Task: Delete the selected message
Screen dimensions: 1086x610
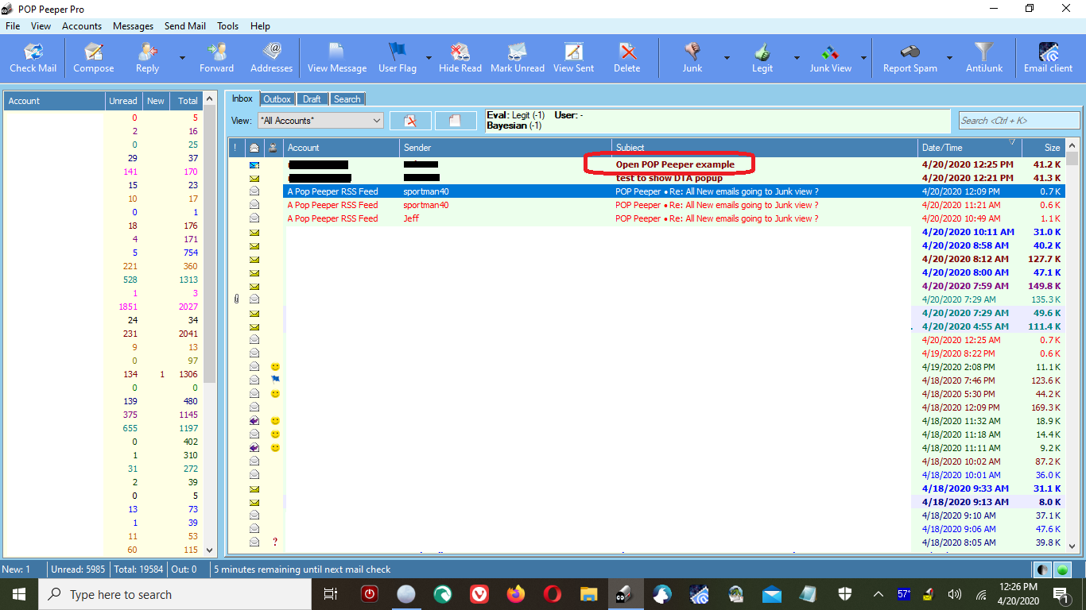Action: [627, 58]
